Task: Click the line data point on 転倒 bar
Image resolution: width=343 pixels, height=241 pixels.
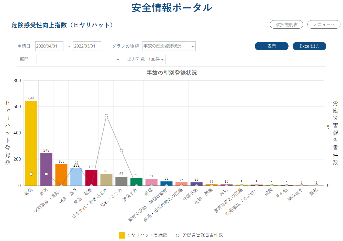Action: [31, 174]
